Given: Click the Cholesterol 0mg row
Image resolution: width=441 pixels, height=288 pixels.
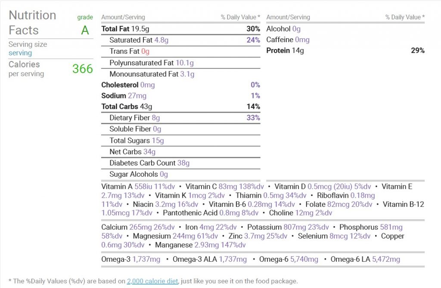Looking at the screenshot, I should click(x=180, y=85).
